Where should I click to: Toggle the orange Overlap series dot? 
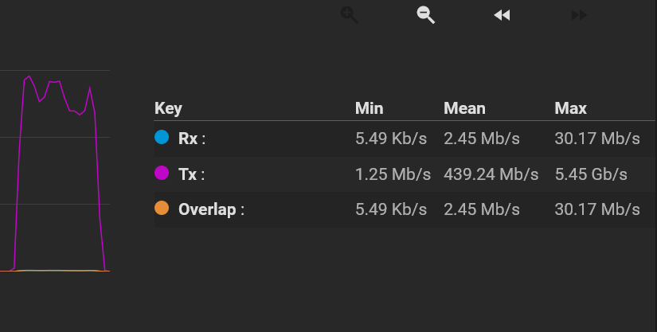coord(162,208)
